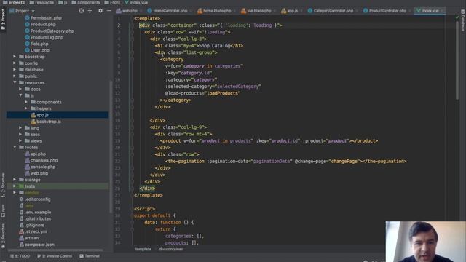Expand the public folder
466x262 pixels.
coord(15,76)
